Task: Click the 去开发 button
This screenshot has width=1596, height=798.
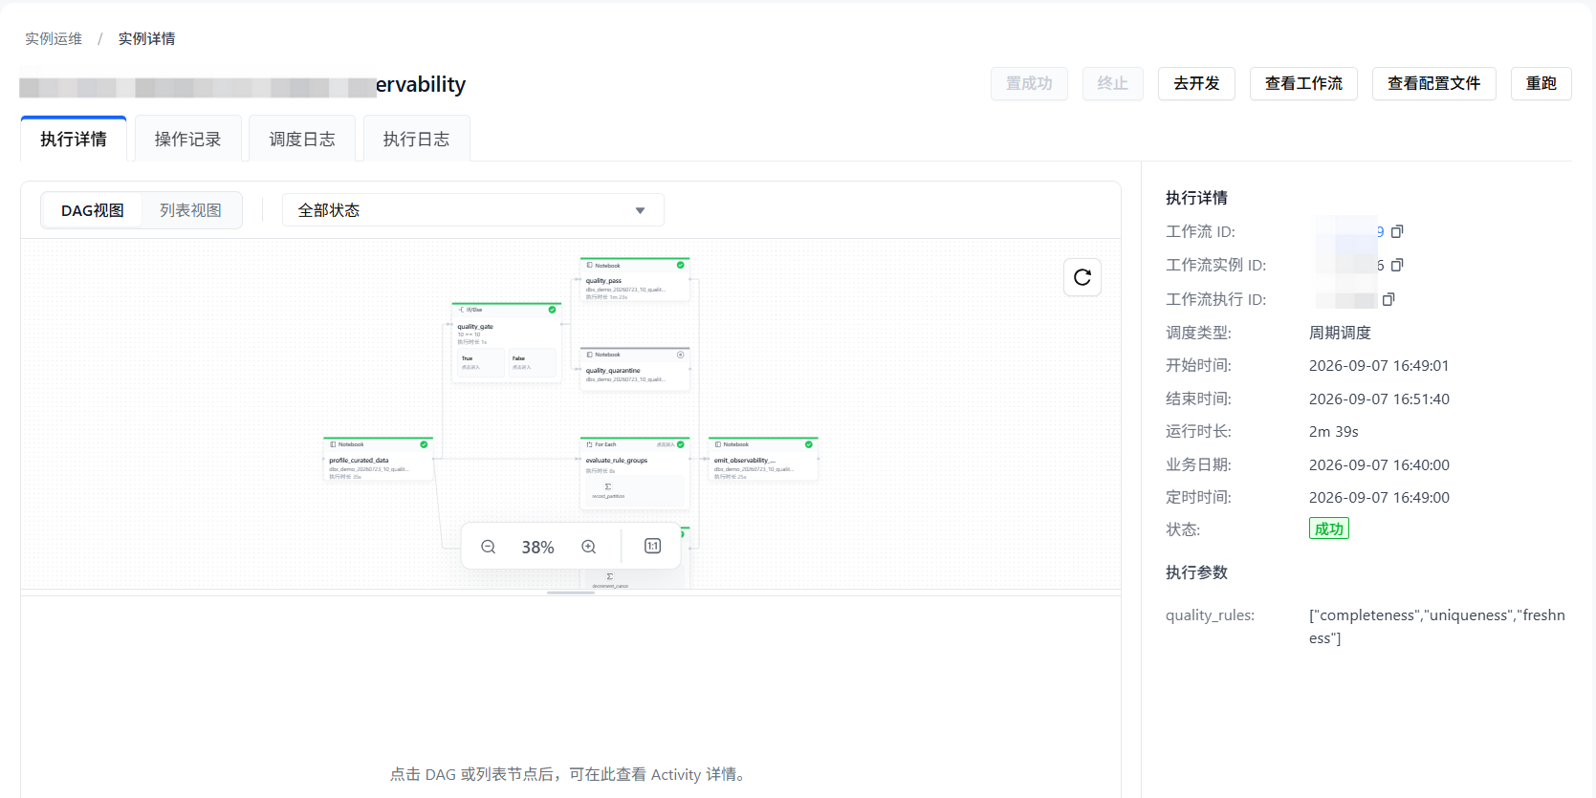Action: [1196, 84]
